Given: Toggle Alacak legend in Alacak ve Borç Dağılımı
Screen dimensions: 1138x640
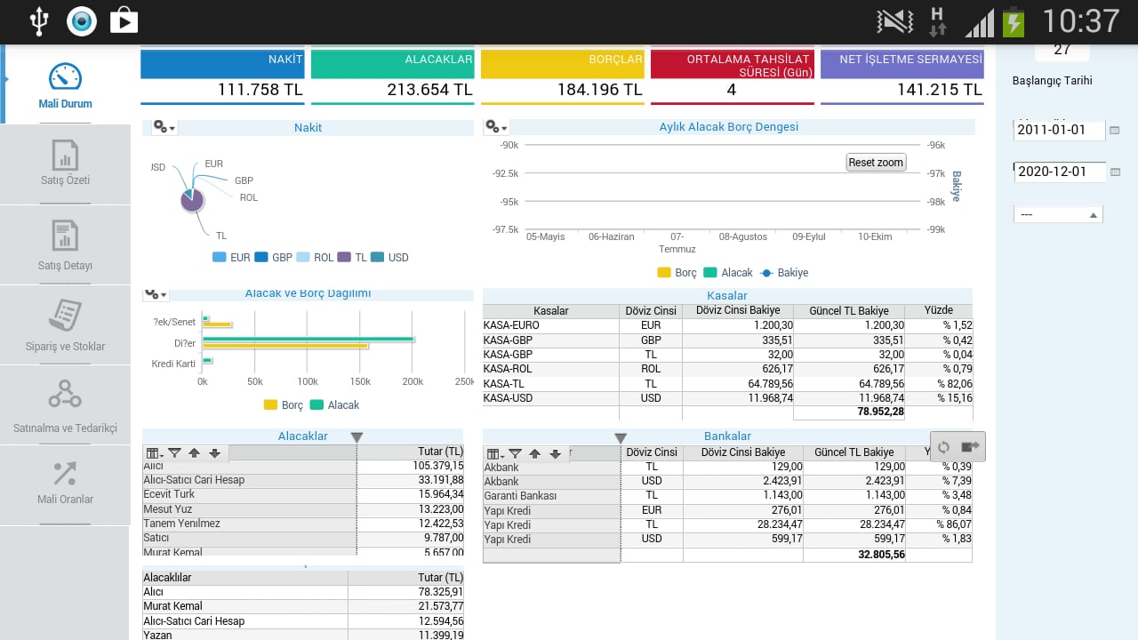Looking at the screenshot, I should (x=334, y=405).
